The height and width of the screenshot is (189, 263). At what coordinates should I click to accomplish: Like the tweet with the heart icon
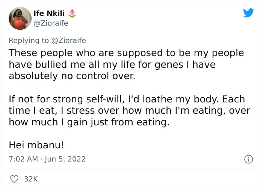[x=15, y=179]
